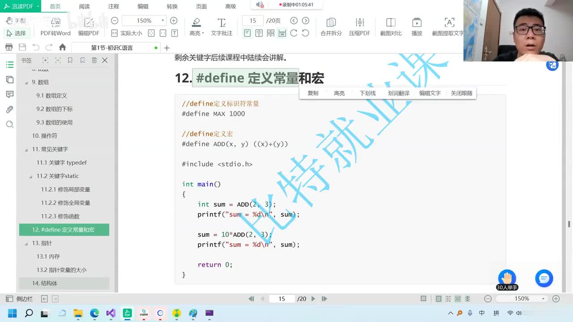Open the 截图提取文字 OCR extract tool
Viewport: 573px width, 322px height.
tap(448, 27)
